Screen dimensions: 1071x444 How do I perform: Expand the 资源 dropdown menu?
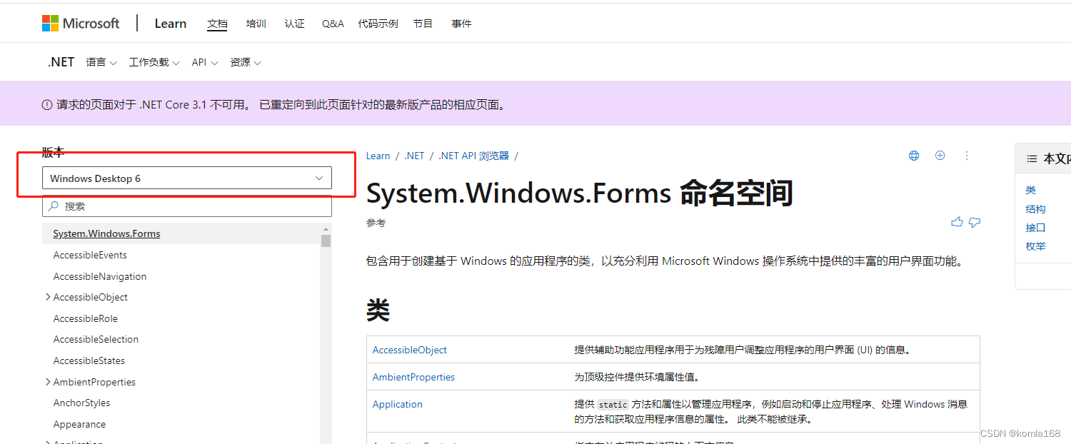246,63
